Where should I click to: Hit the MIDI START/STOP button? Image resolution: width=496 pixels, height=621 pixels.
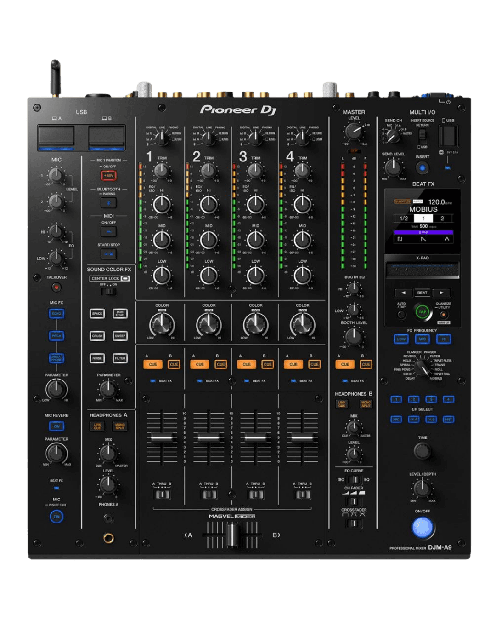tap(109, 254)
